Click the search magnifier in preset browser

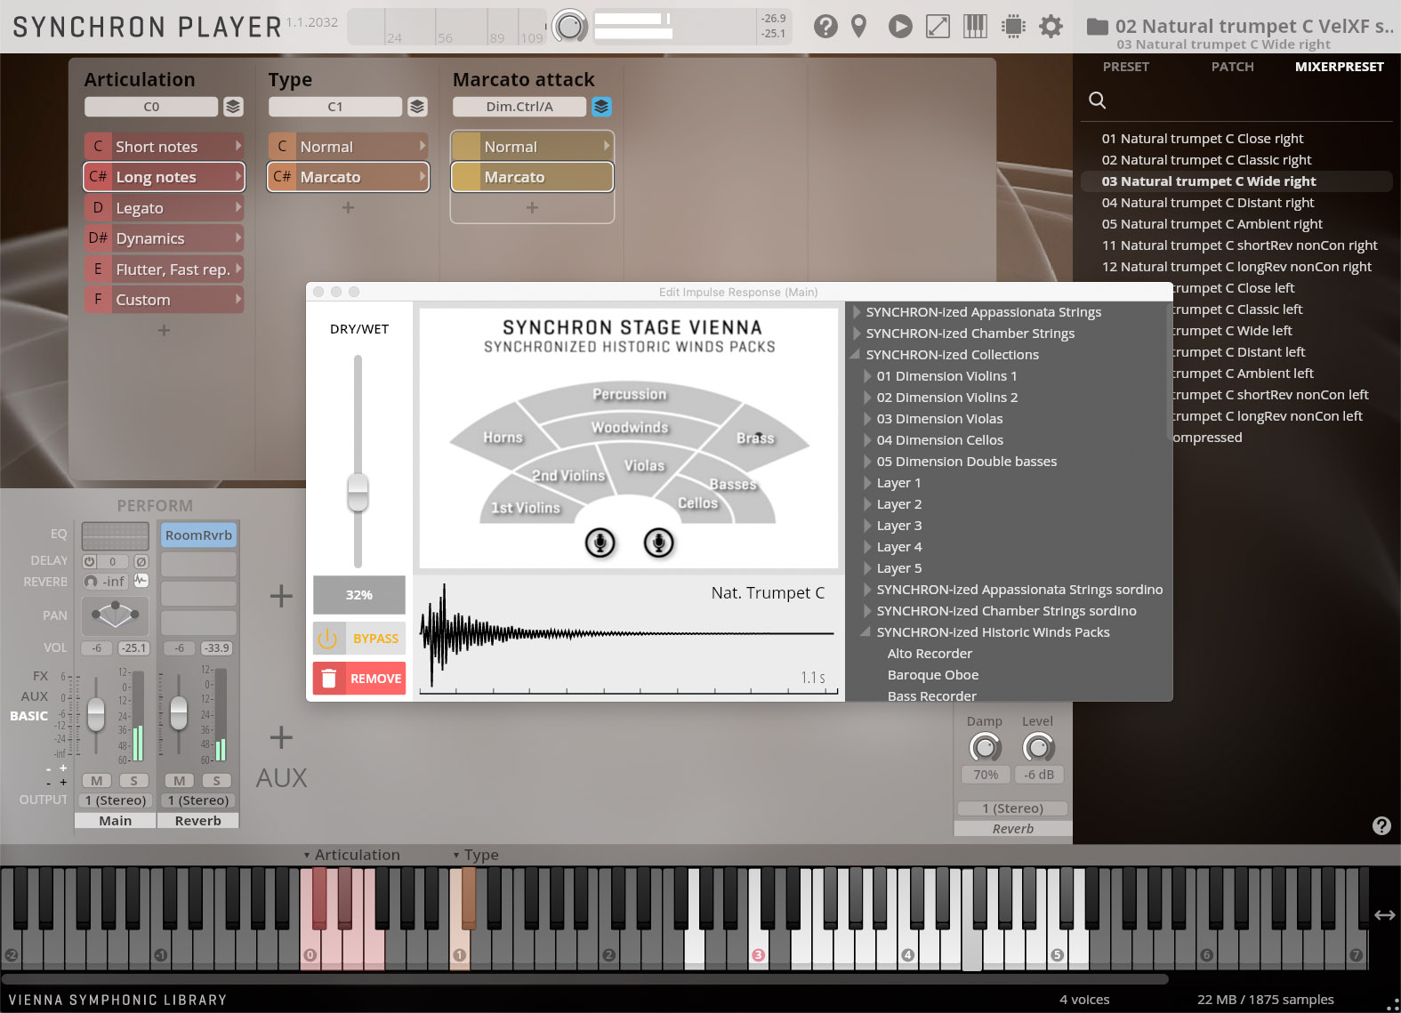point(1098,100)
